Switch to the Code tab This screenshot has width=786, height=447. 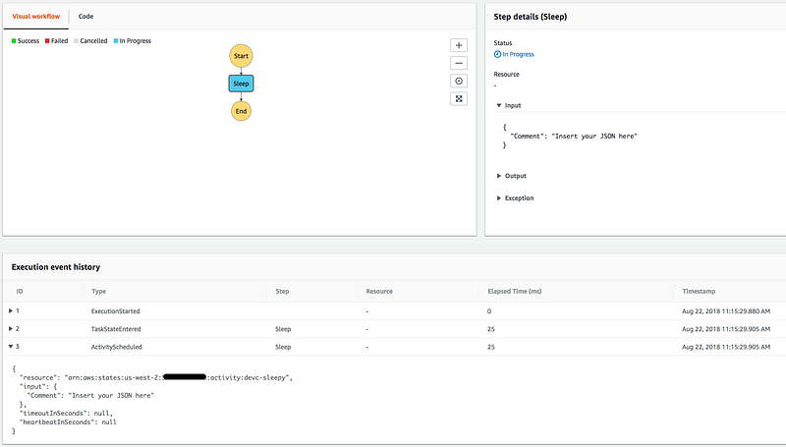(87, 18)
